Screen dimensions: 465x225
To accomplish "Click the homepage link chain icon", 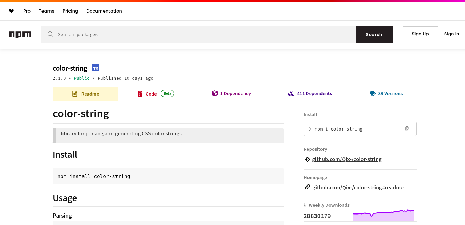I will pyautogui.click(x=307, y=187).
